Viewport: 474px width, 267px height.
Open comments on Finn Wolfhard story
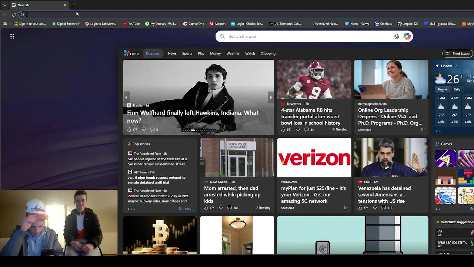(x=154, y=129)
